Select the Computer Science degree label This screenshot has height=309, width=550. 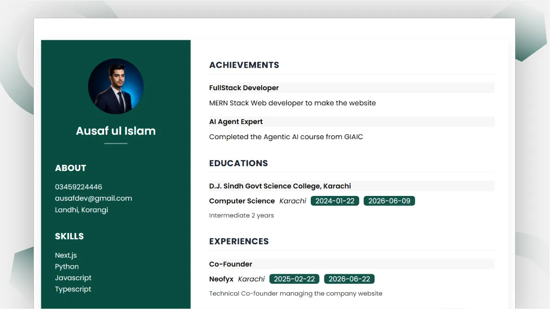tap(242, 201)
